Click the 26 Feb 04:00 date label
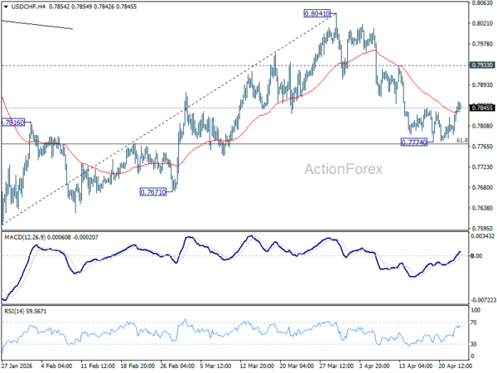Viewport: 497px width, 373px height. click(x=177, y=366)
